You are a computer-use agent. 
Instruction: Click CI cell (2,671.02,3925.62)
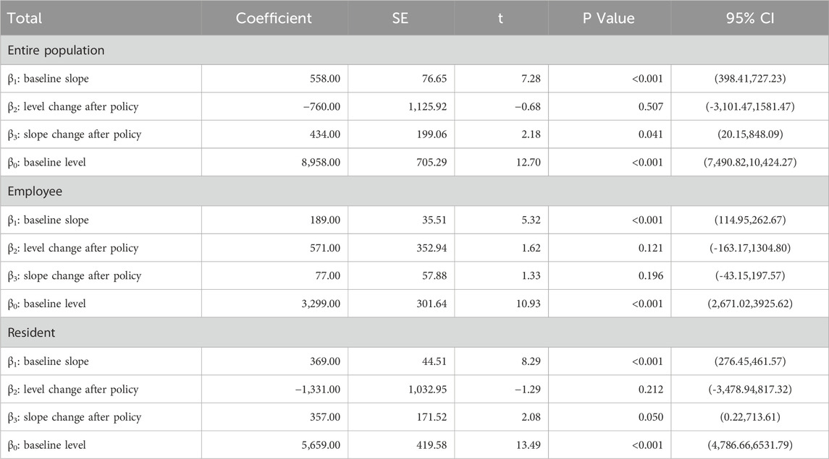(749, 304)
